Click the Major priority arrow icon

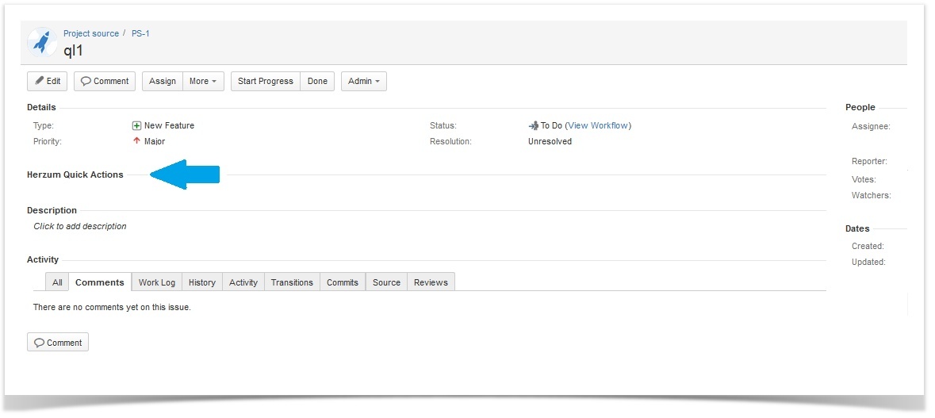tap(136, 141)
